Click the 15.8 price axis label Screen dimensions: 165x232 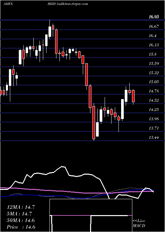click(153, 54)
